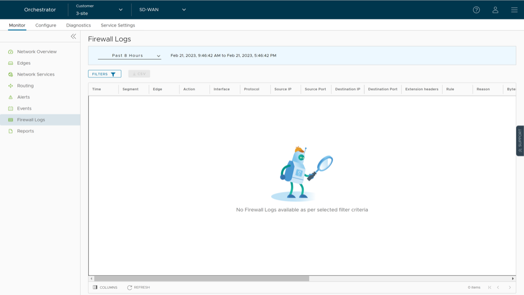Open the Columns chooser
This screenshot has width=524, height=295.
tap(105, 287)
